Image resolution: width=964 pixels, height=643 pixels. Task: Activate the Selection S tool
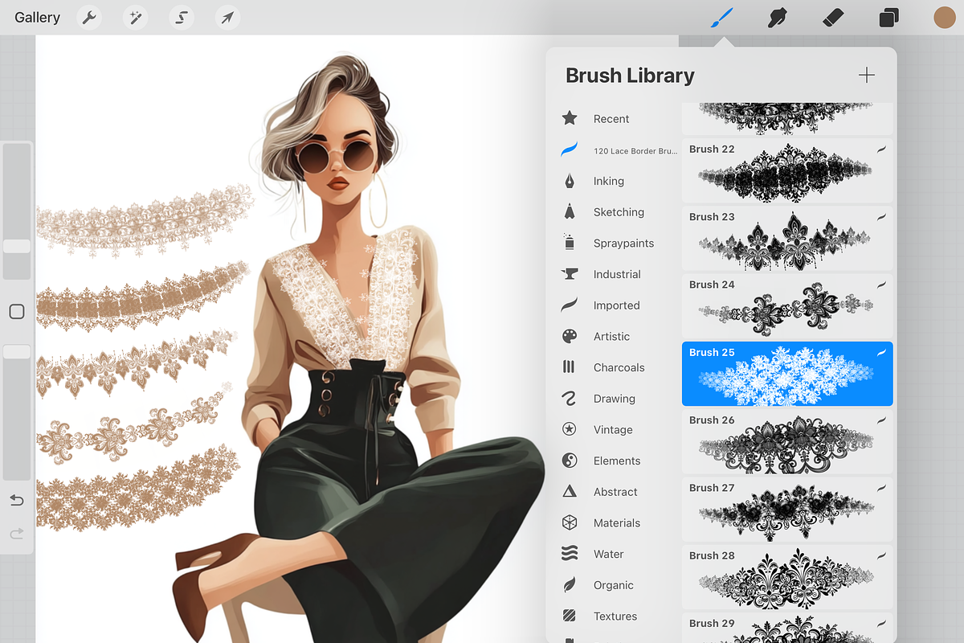[182, 18]
